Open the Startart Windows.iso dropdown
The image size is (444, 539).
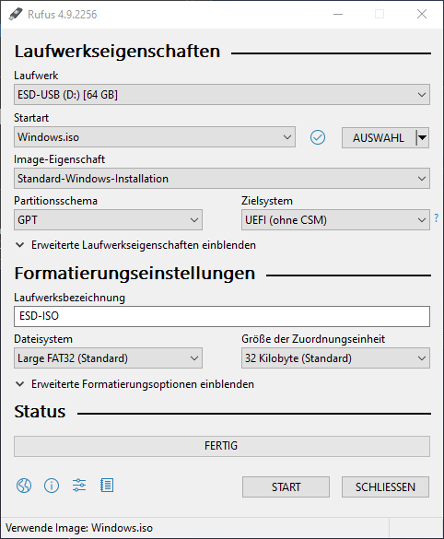click(155, 137)
